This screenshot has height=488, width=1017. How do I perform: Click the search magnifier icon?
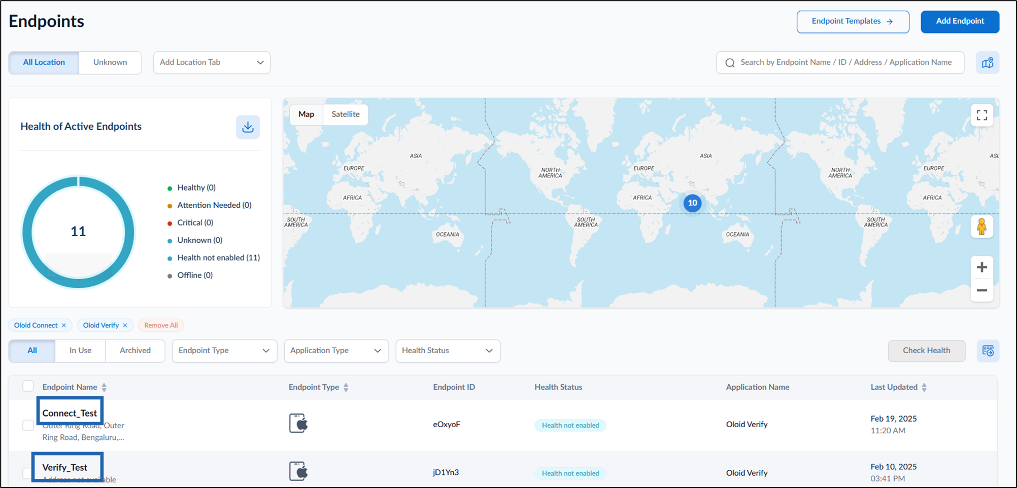click(730, 63)
